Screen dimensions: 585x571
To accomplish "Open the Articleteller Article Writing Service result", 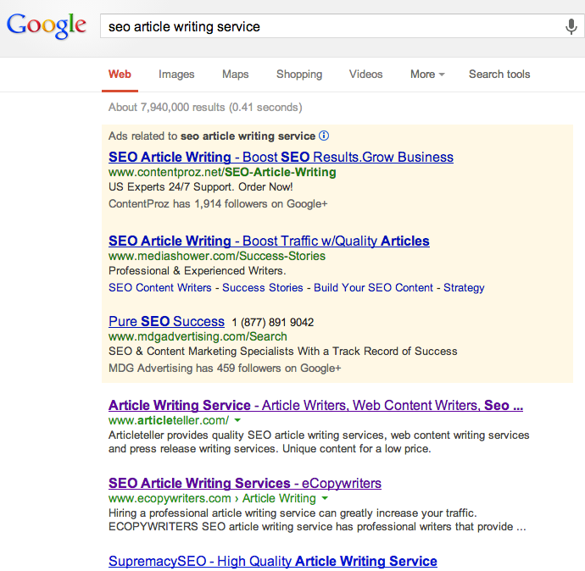I will (x=315, y=405).
